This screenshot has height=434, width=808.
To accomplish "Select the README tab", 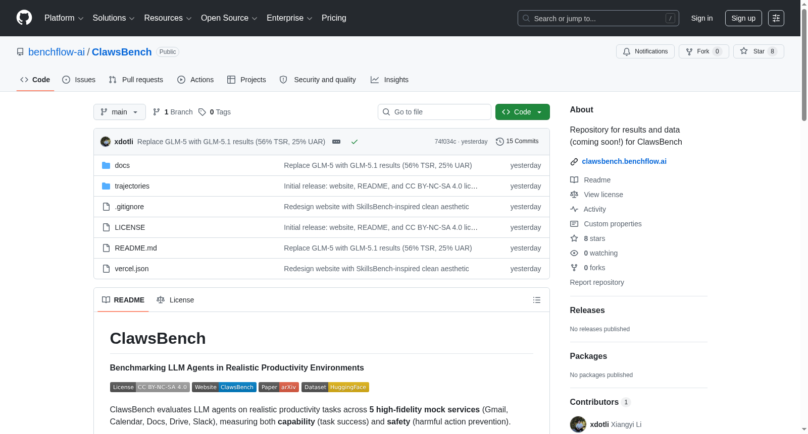I will pos(123,300).
